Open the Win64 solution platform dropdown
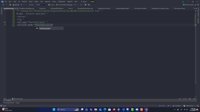 tap(42, 5)
